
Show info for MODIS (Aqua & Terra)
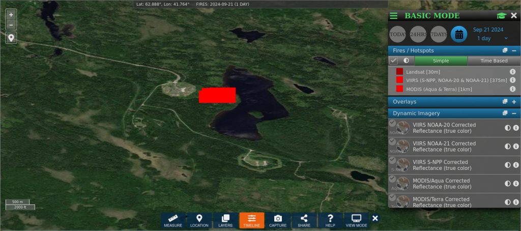coord(513,89)
